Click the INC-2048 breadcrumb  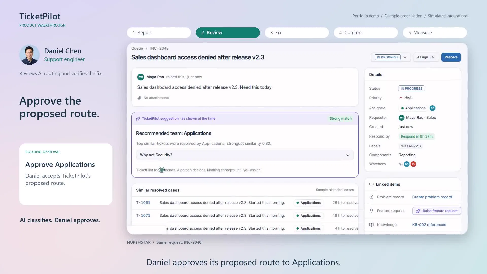(x=159, y=48)
